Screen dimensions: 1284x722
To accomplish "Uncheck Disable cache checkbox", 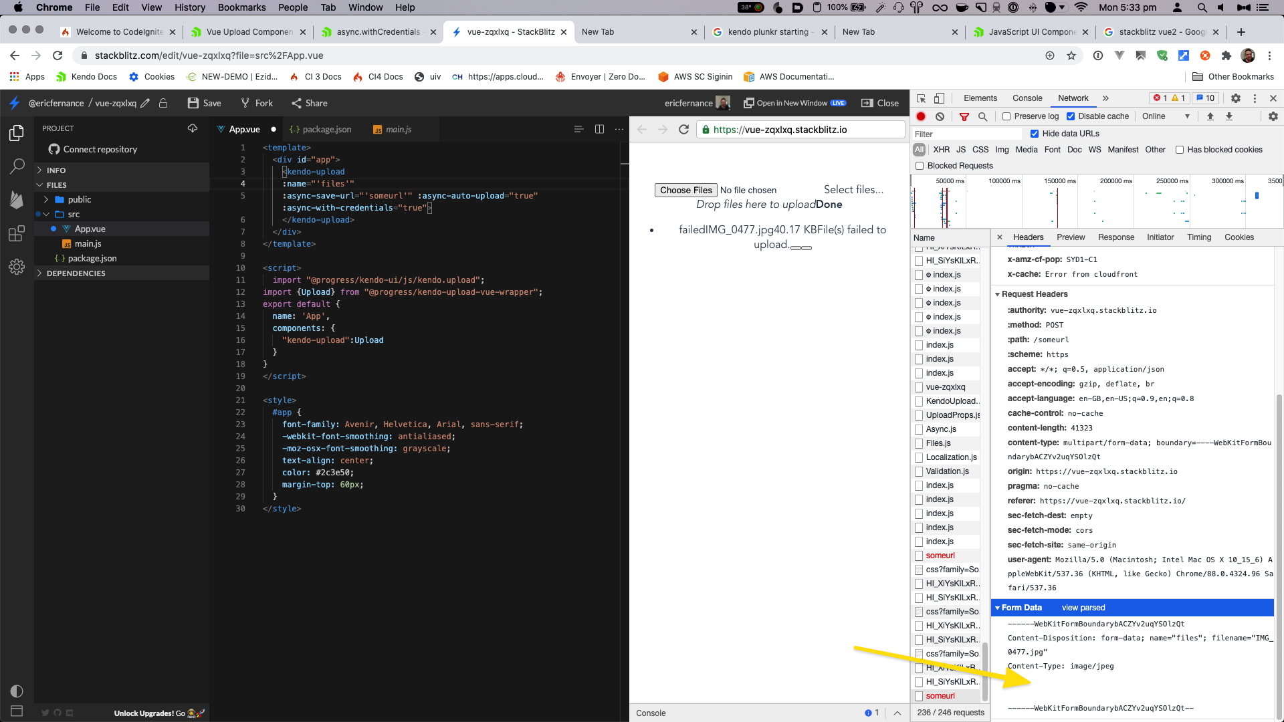I will tap(1071, 116).
